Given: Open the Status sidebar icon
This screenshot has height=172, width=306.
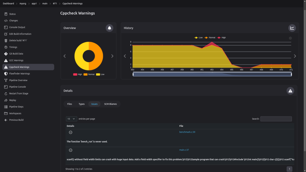Looking at the screenshot, I should 6,14.
